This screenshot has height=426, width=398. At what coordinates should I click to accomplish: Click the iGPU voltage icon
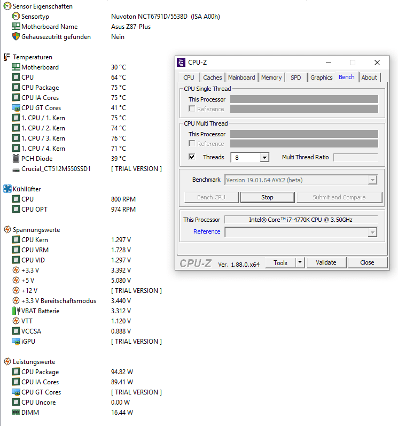(x=16, y=341)
